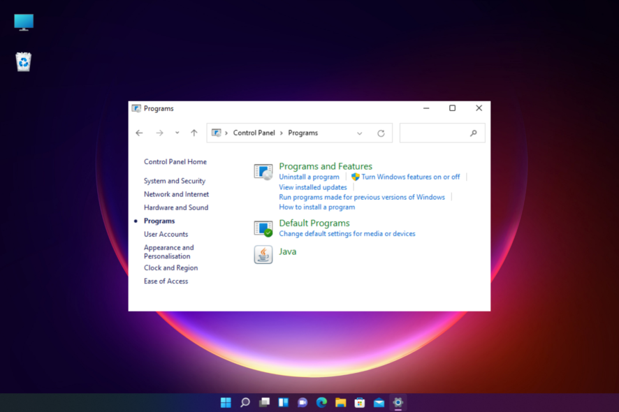Image resolution: width=619 pixels, height=412 pixels.
Task: Open Widgets from the taskbar
Action: point(284,402)
